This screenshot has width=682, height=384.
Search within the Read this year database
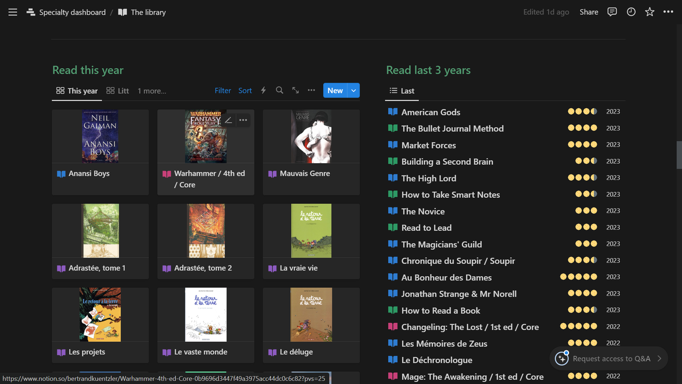click(279, 90)
